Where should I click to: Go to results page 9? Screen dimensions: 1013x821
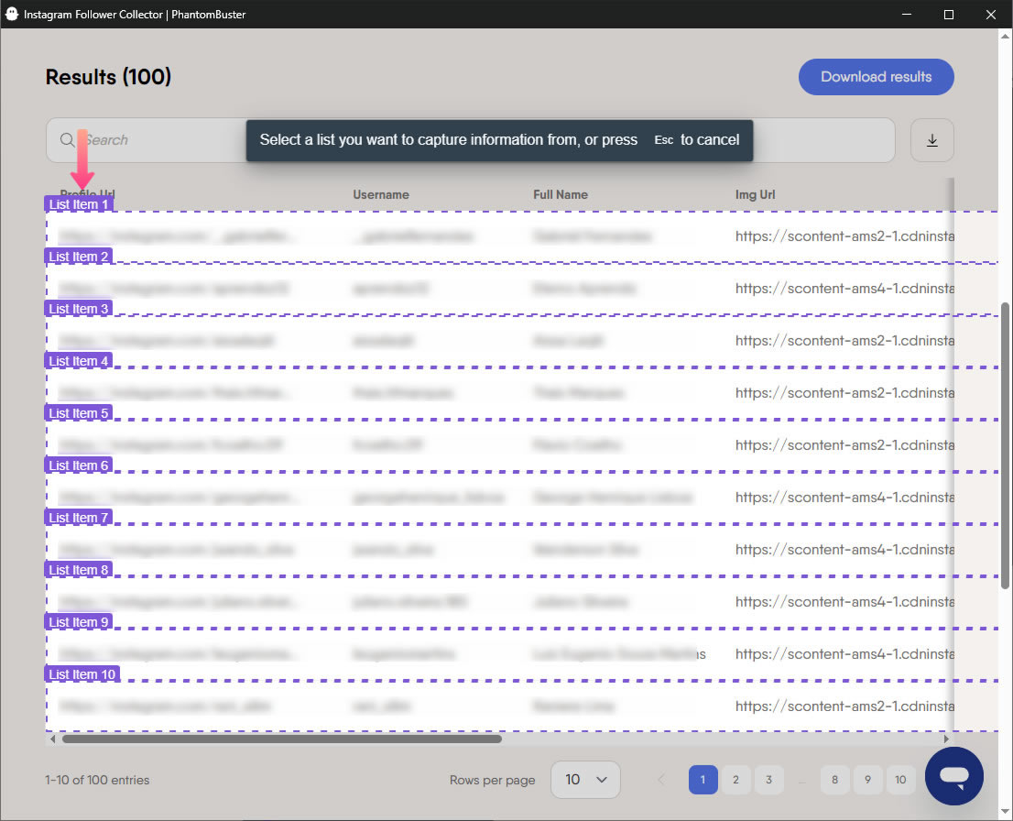pos(867,780)
